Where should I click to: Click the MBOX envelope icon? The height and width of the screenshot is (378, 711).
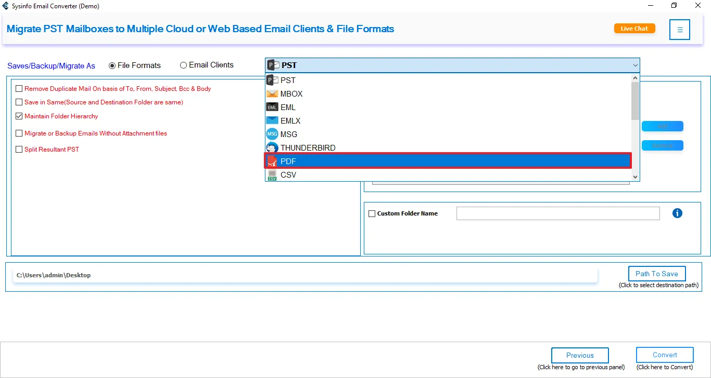pos(272,94)
